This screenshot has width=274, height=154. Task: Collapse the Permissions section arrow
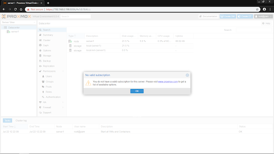pyautogui.click(x=63, y=71)
